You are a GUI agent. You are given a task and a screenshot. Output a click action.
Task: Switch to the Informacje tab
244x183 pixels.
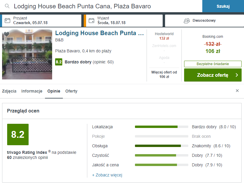(x=32, y=91)
